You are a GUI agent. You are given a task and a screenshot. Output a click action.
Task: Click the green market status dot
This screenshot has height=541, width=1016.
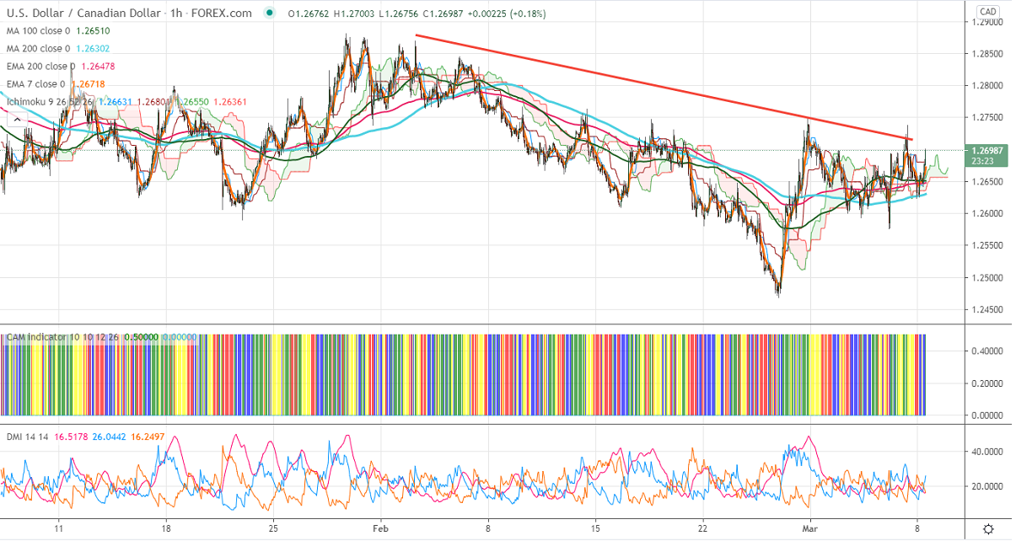click(269, 13)
